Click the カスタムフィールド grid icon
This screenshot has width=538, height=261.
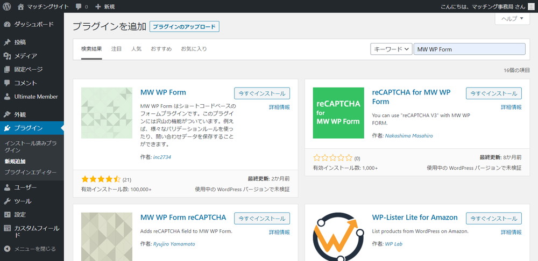coord(7,228)
